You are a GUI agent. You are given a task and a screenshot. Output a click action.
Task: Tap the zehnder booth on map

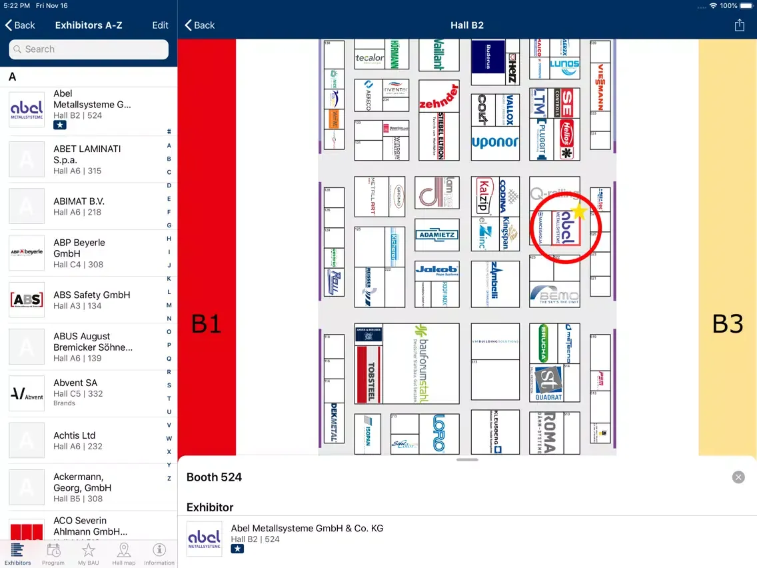(439, 96)
